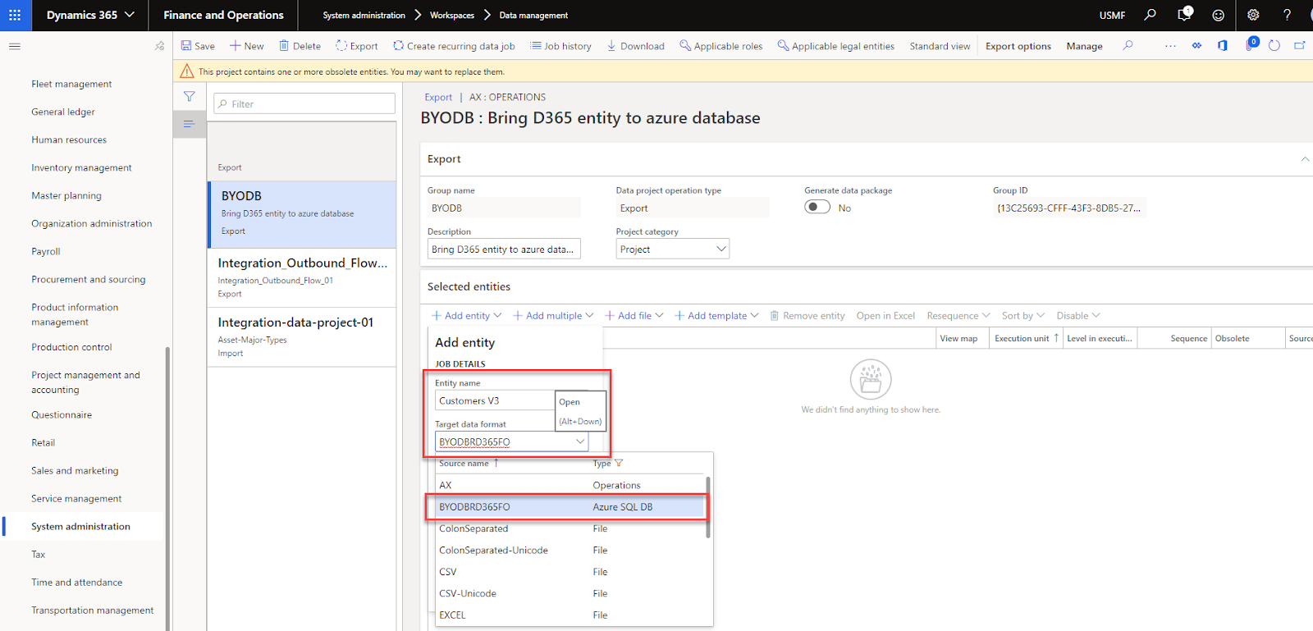1313x631 pixels.
Task: Sort by Execution unit column
Action: tap(1027, 338)
